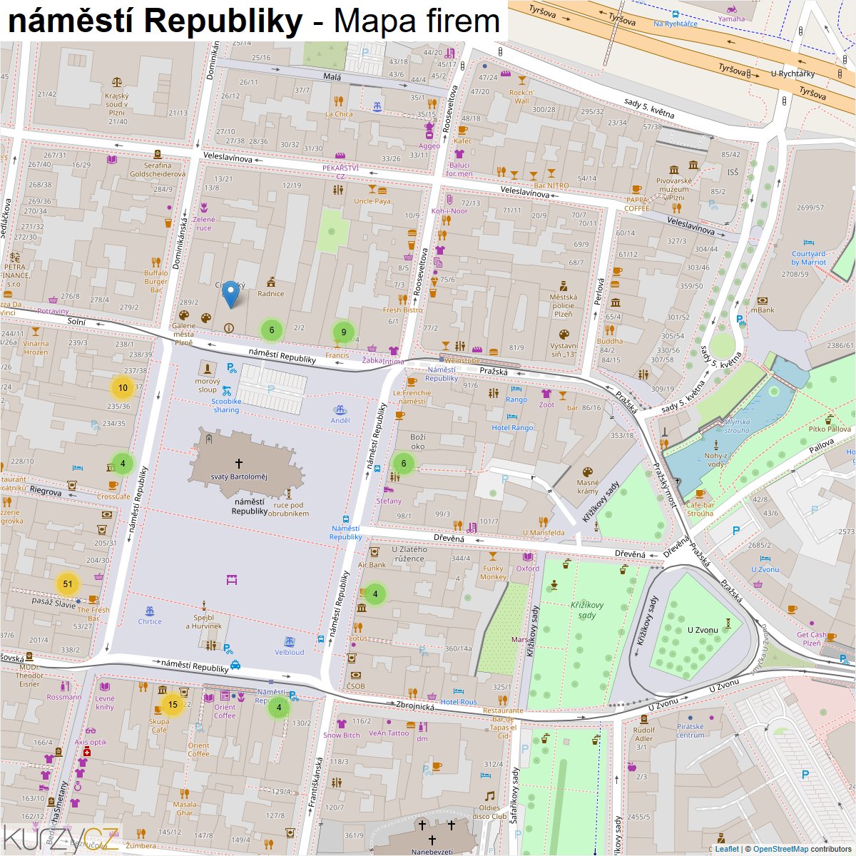
Task: Click the scales icon at Krajský soud
Action: [117, 83]
